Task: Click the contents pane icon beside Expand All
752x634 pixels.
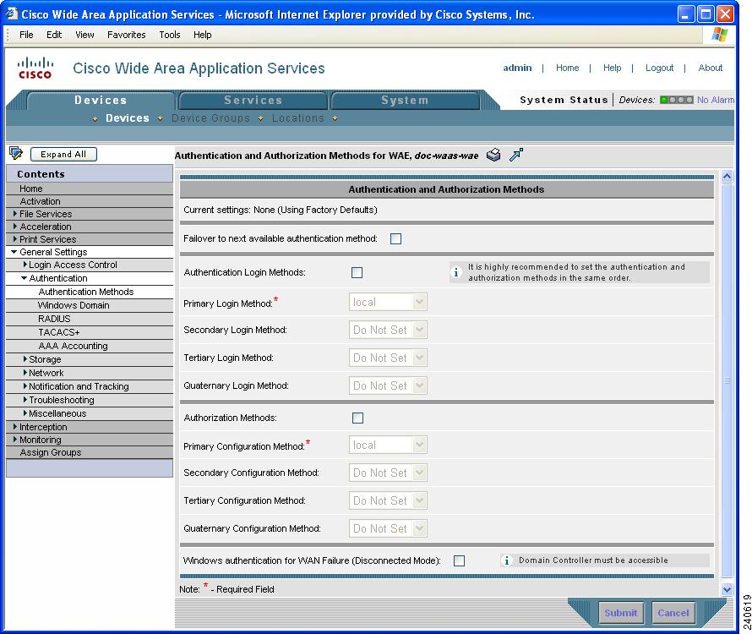Action: click(16, 154)
